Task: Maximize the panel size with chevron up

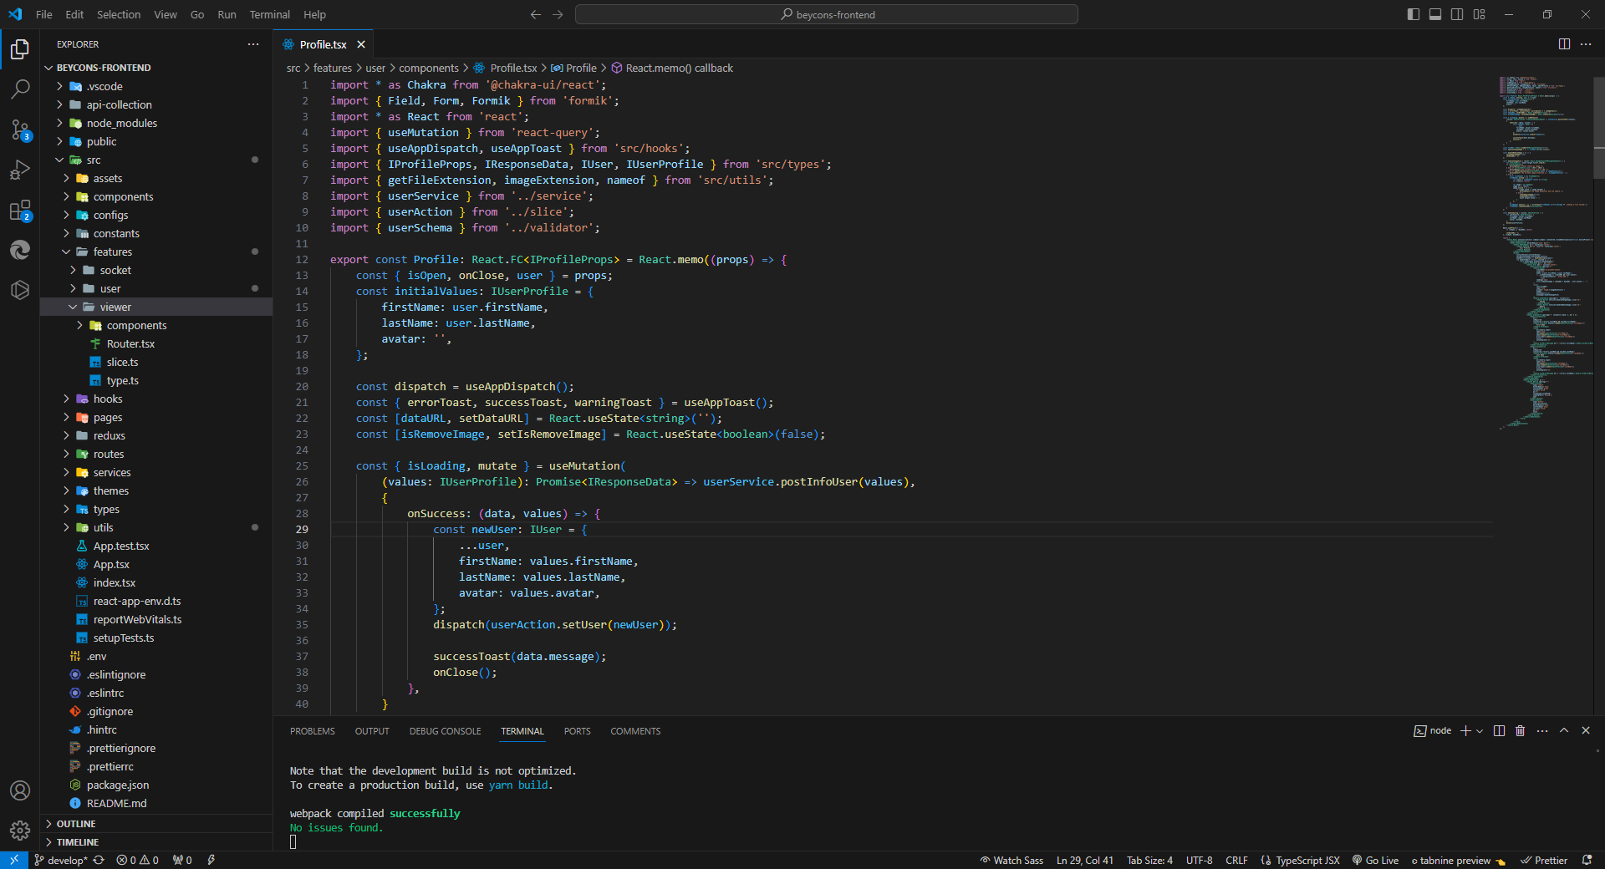Action: (1564, 730)
